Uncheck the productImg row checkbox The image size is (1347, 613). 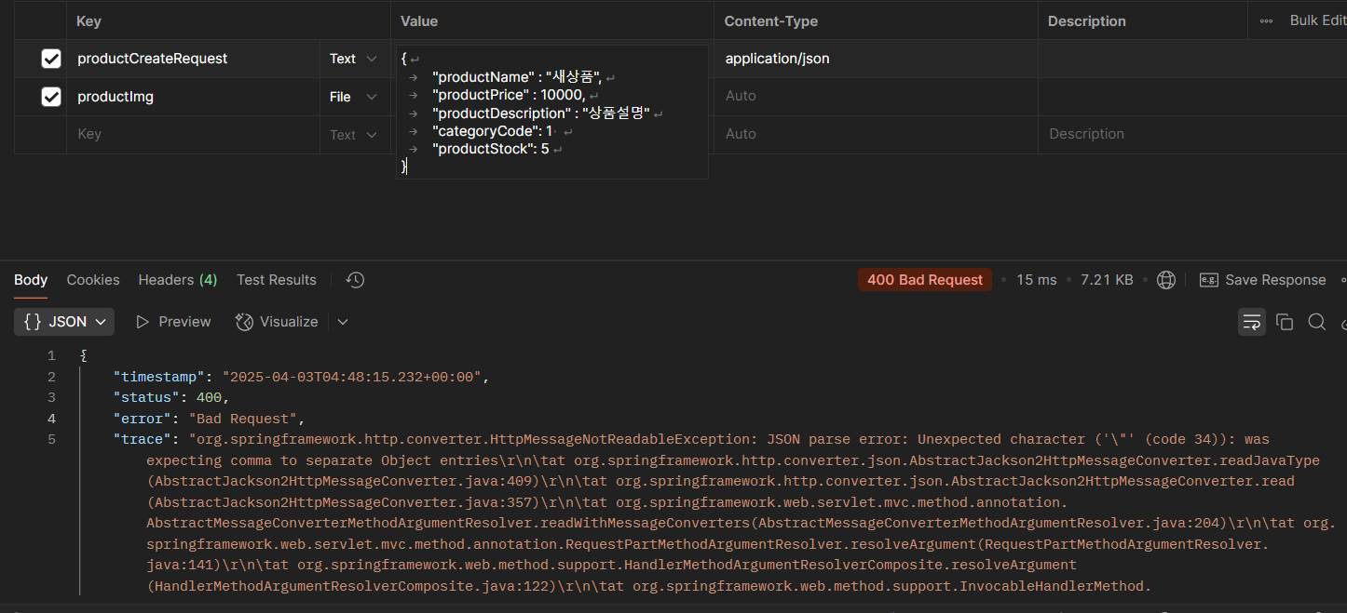point(51,97)
